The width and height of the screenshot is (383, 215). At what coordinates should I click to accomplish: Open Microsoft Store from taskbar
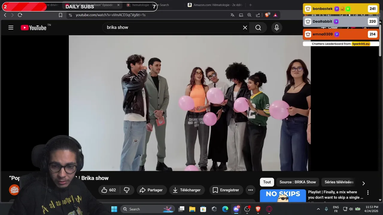(203, 209)
